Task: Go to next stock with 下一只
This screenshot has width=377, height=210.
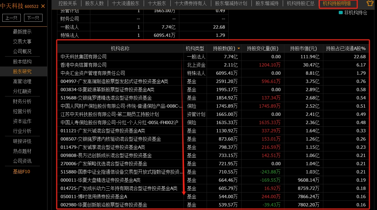Action: point(33,18)
